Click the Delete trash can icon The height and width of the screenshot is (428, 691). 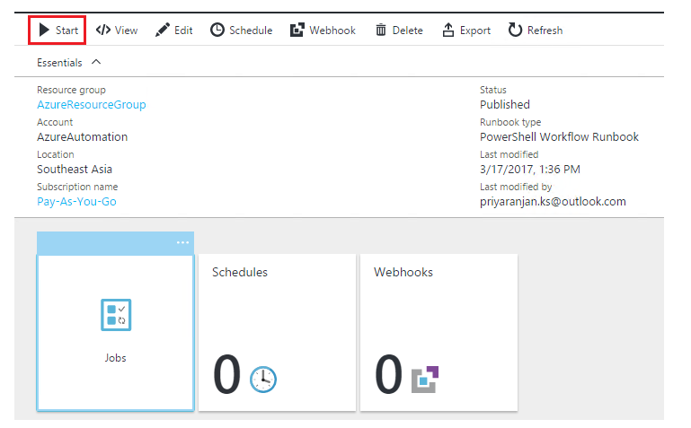[381, 30]
